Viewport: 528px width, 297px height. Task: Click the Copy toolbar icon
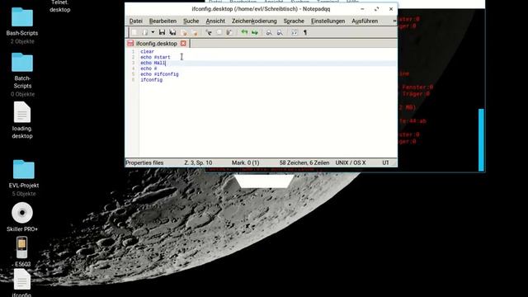pos(219,32)
